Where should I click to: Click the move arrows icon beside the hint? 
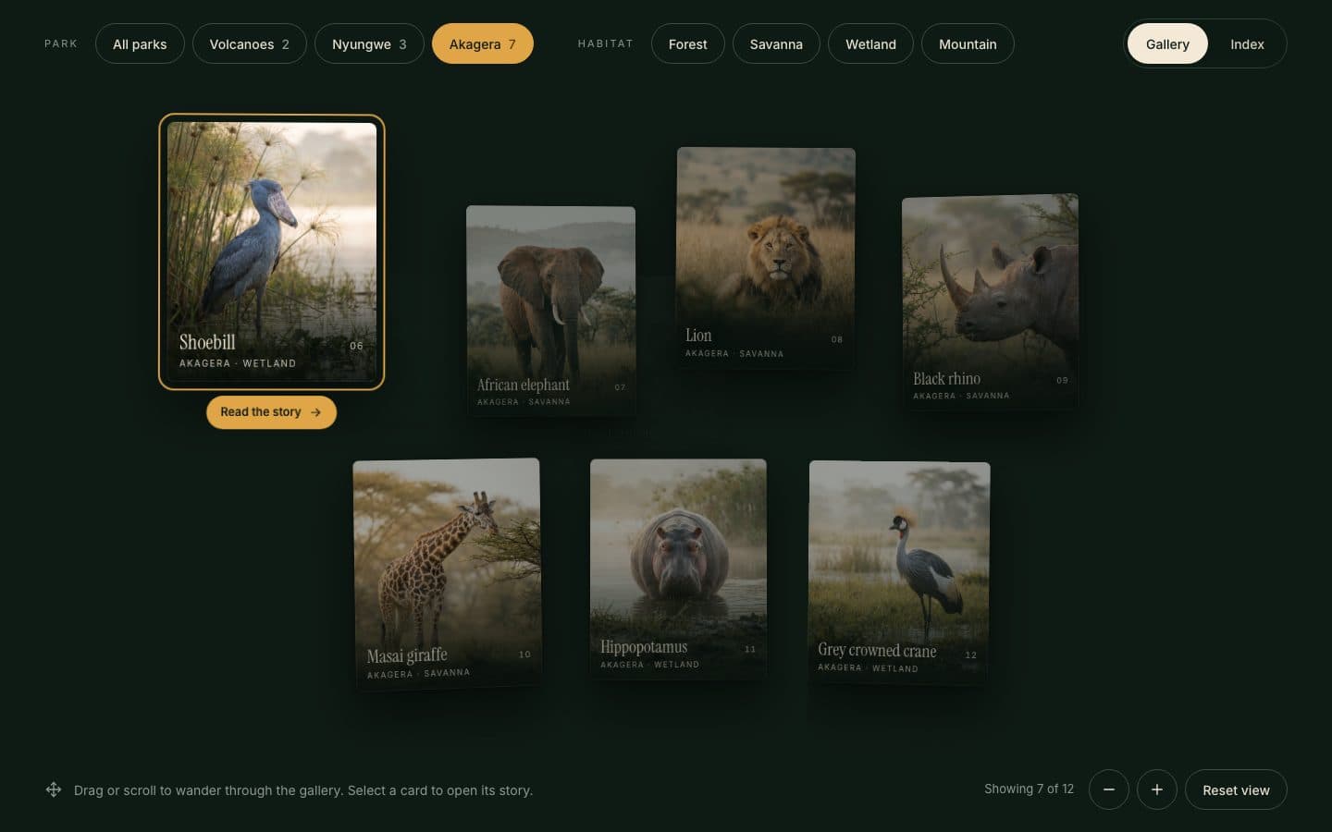pyautogui.click(x=54, y=789)
